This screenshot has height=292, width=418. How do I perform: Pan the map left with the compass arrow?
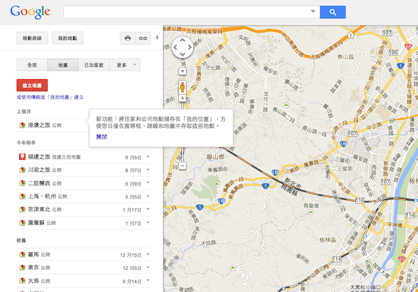point(176,47)
